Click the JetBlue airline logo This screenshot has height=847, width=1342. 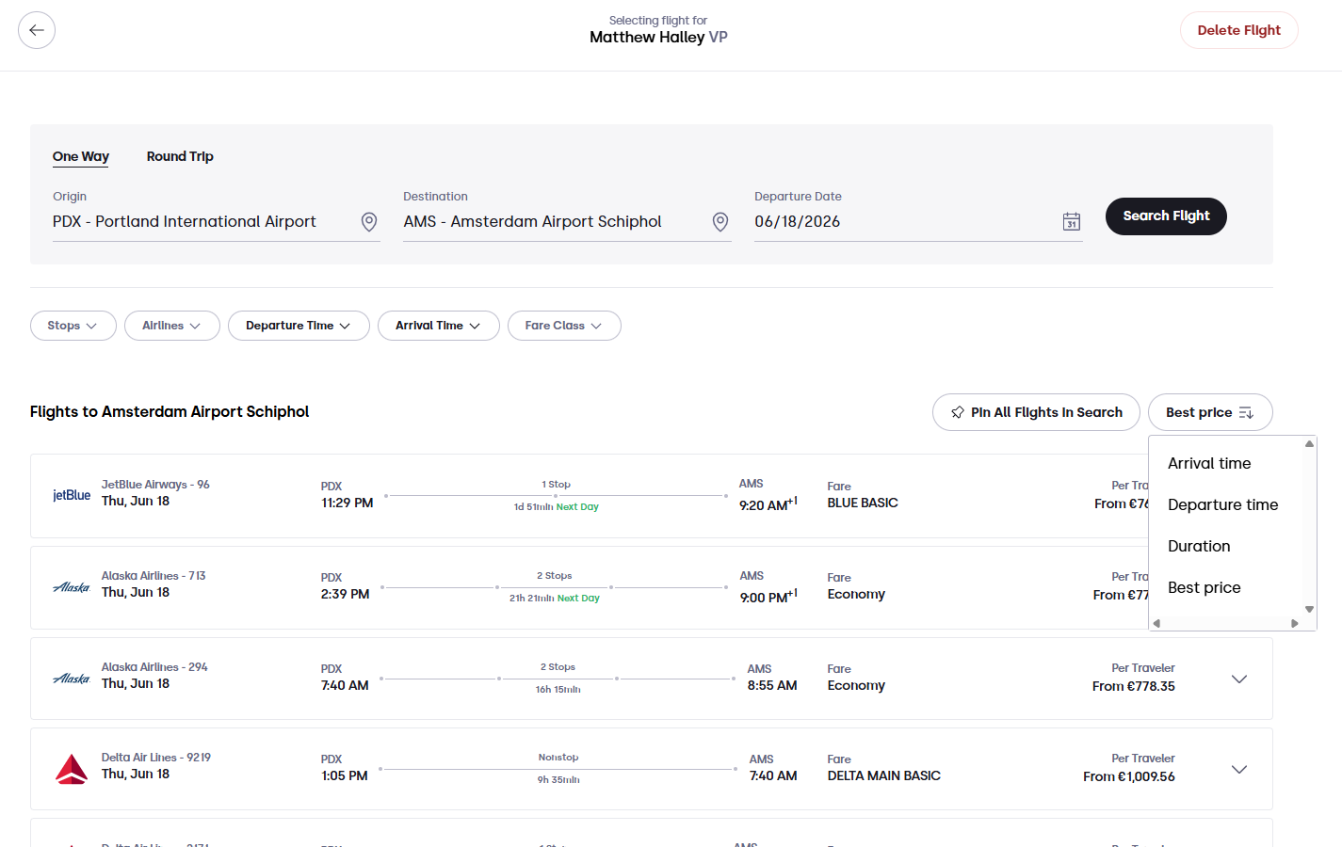(x=72, y=495)
